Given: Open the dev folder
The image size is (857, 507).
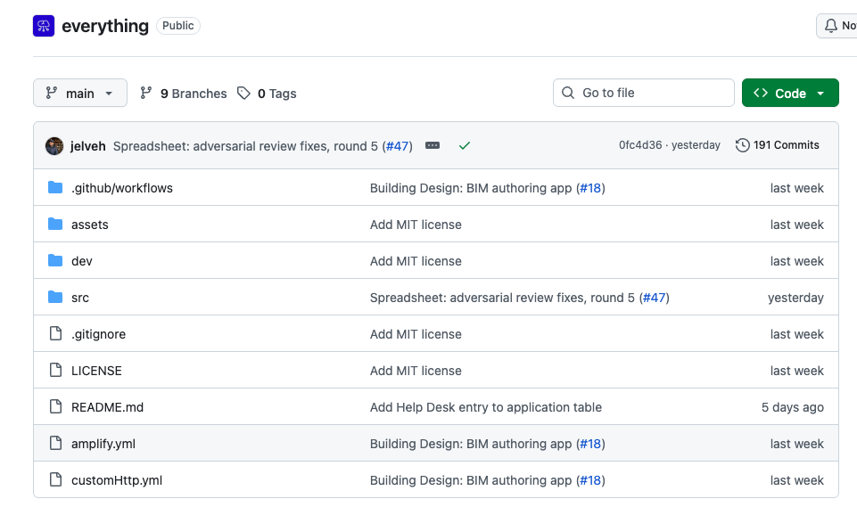Looking at the screenshot, I should pyautogui.click(x=81, y=261).
